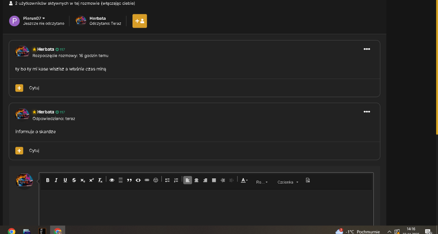Toggle italic text formatting
This screenshot has width=438, height=234.
click(x=56, y=181)
